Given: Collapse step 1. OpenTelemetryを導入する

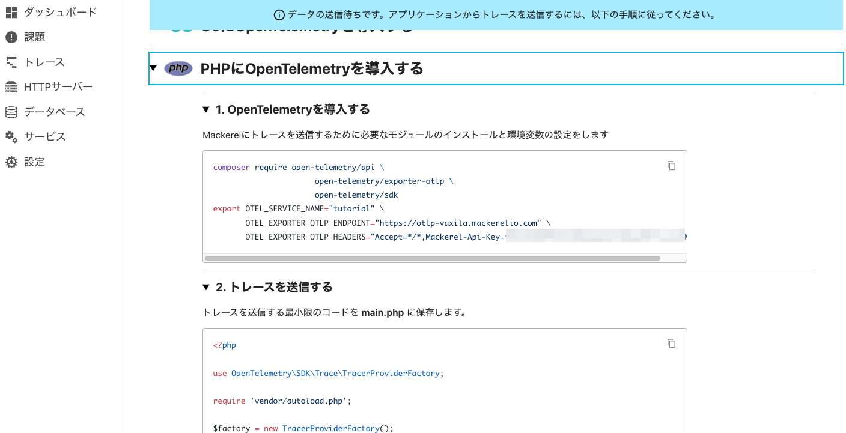Looking at the screenshot, I should [x=206, y=109].
